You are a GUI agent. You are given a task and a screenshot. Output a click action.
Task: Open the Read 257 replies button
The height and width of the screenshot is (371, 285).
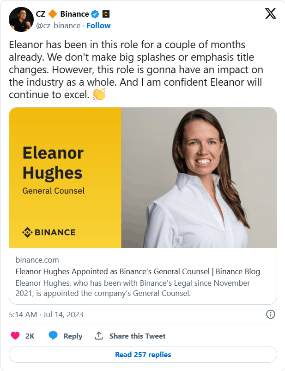pyautogui.click(x=143, y=354)
